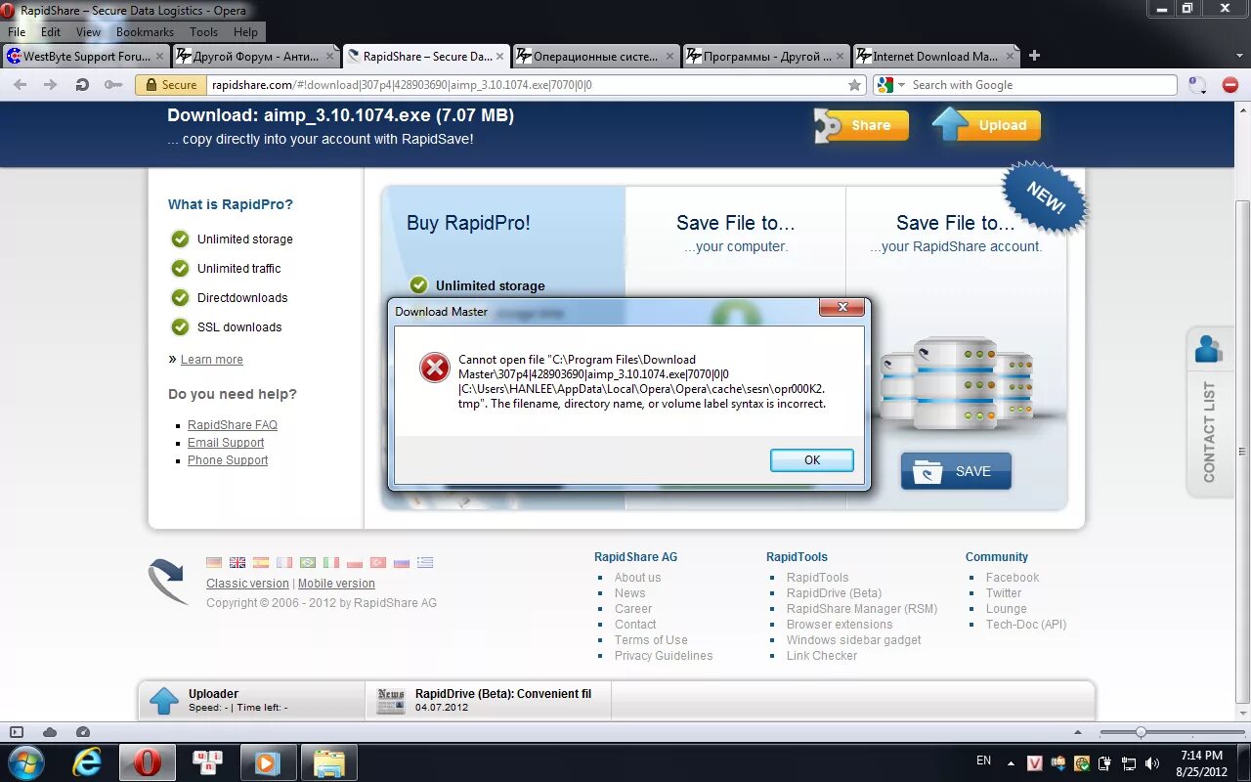Open the Help menu
This screenshot has width=1251, height=782.
point(245,32)
